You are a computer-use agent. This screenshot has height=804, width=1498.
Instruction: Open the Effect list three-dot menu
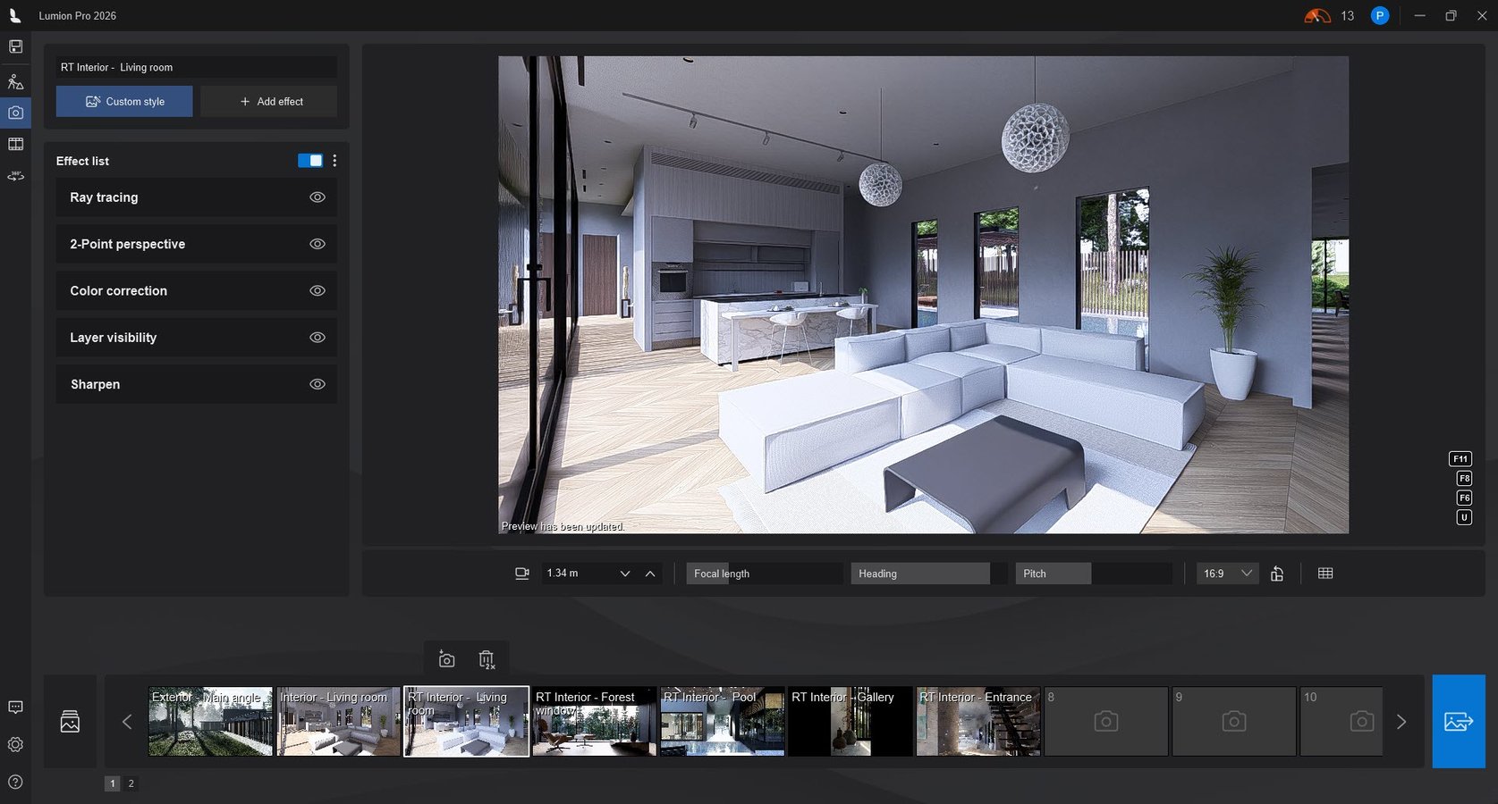coord(334,161)
